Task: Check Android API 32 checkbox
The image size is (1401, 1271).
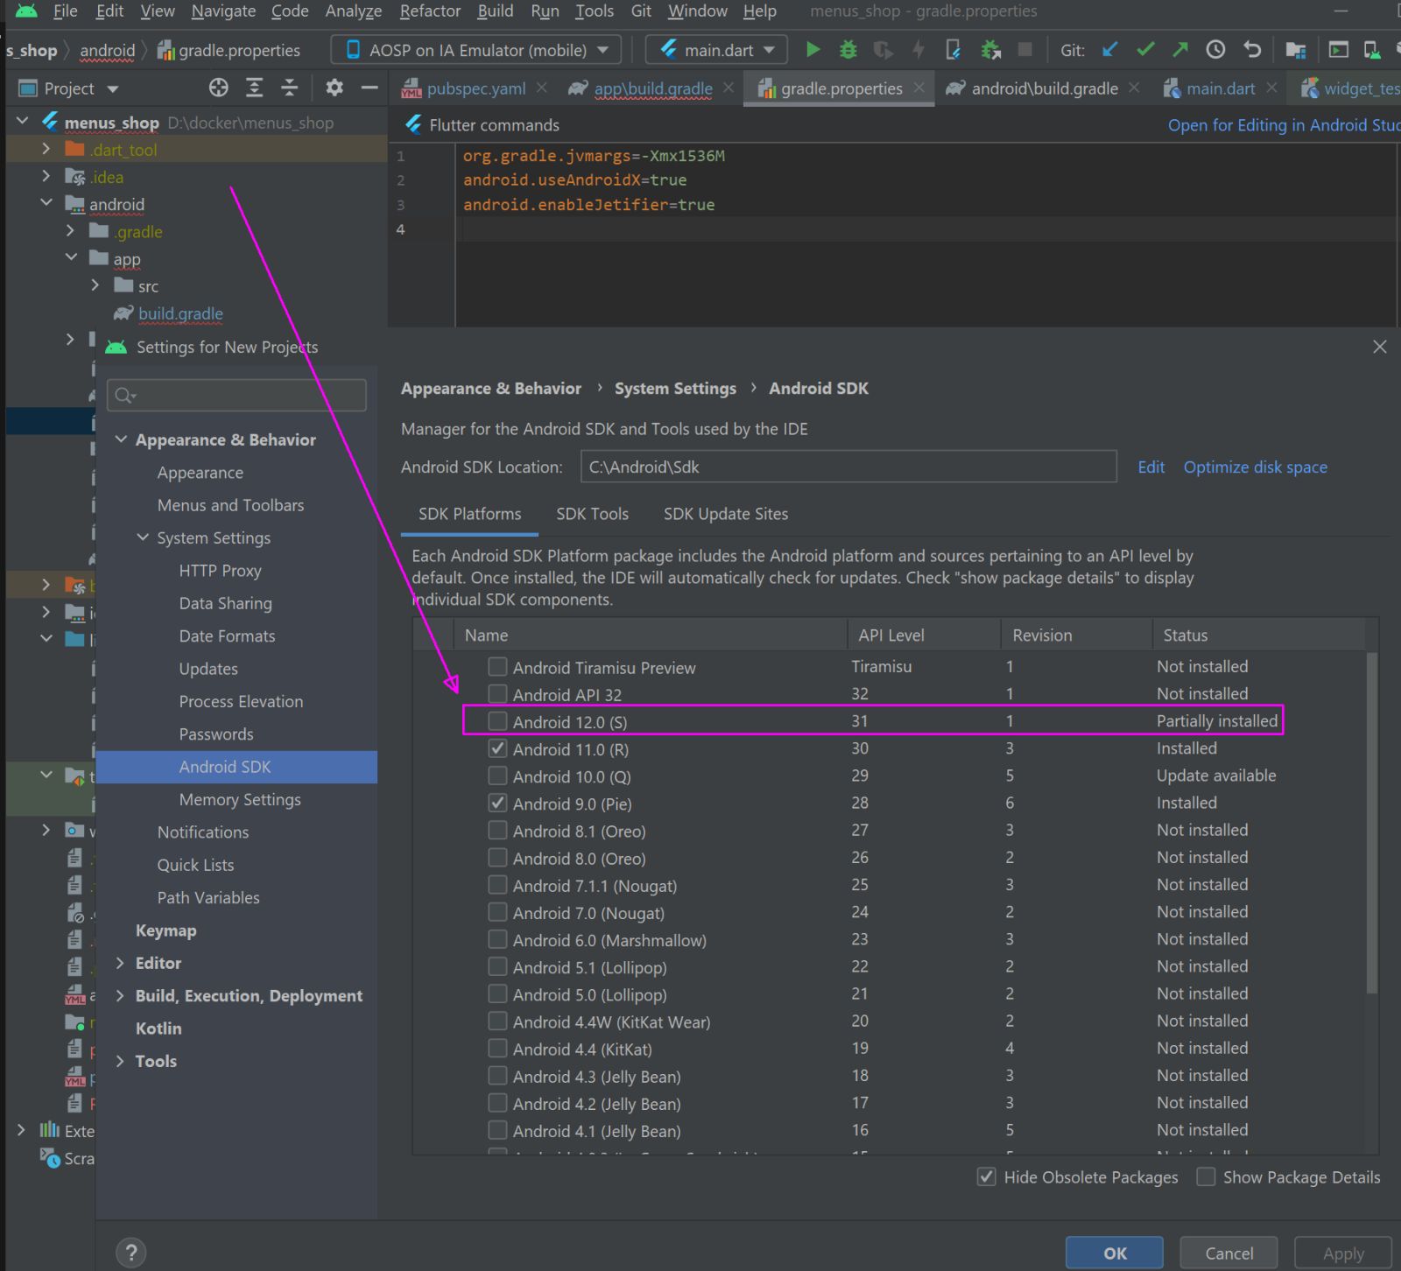Action: [497, 694]
